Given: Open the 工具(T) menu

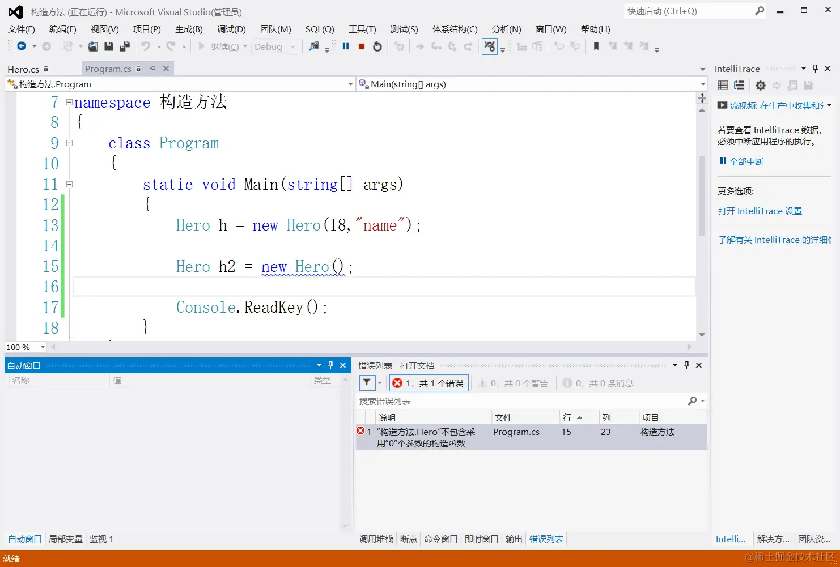Looking at the screenshot, I should pyautogui.click(x=362, y=29).
